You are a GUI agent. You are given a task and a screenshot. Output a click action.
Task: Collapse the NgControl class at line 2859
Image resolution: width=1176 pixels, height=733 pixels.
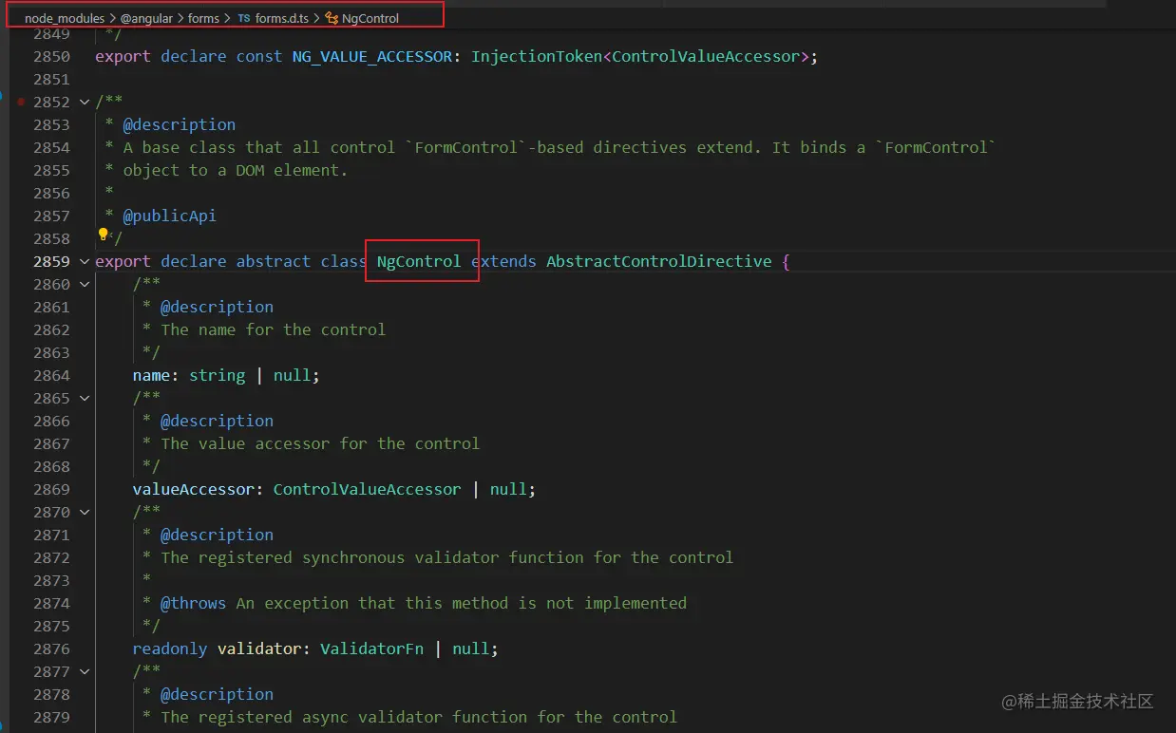85,261
